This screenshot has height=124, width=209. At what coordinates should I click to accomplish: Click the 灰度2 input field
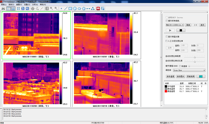200,50
